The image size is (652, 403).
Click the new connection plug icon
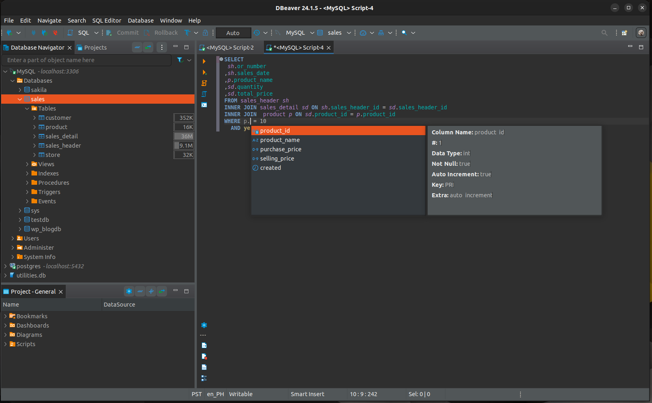pos(10,33)
